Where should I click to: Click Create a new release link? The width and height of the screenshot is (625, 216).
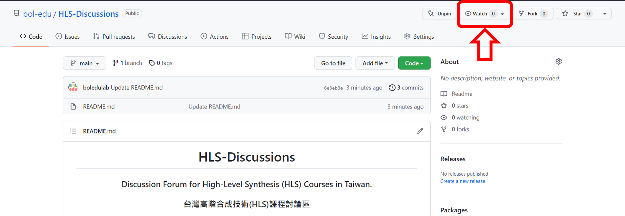click(x=463, y=181)
